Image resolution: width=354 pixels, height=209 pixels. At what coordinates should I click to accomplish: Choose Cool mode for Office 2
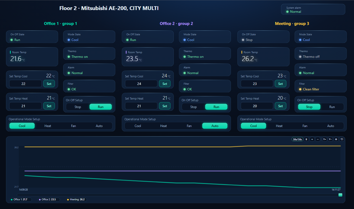(x=138, y=126)
